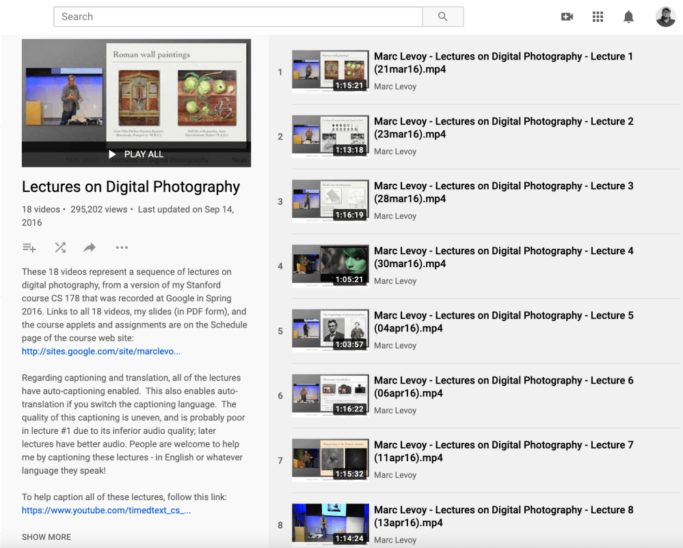Click the video upload camera icon
The image size is (683, 548).
(567, 16)
